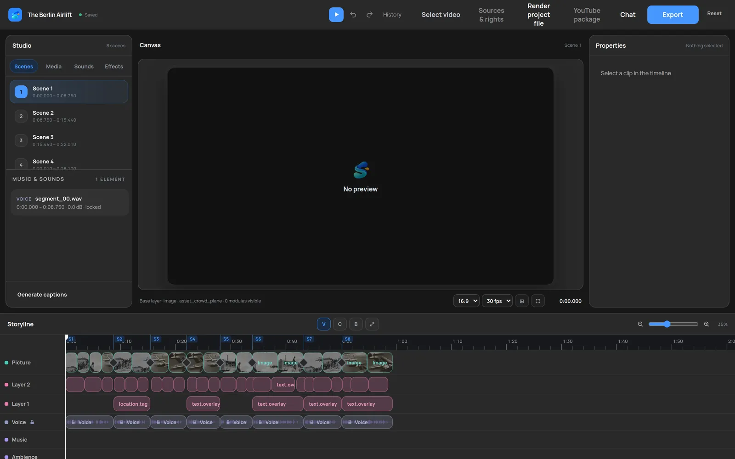Screen dimensions: 735x459
Task: Enable the V storyline mode toggle
Action: coord(324,324)
